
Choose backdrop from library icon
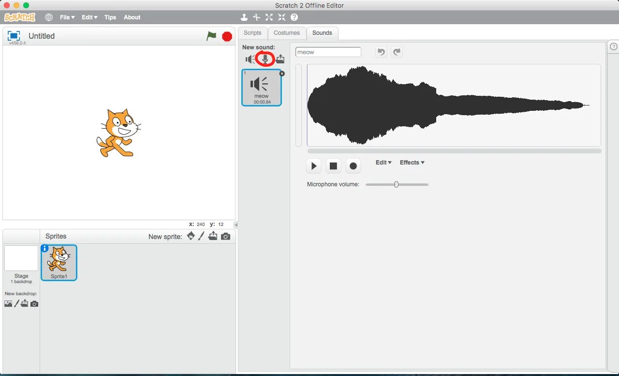click(8, 304)
